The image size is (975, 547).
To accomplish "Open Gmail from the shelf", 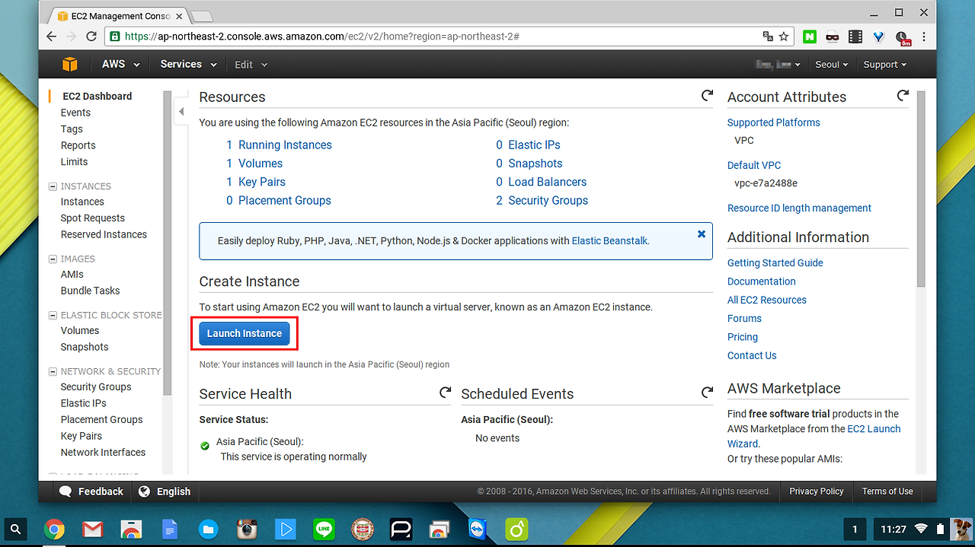I will pyautogui.click(x=92, y=529).
